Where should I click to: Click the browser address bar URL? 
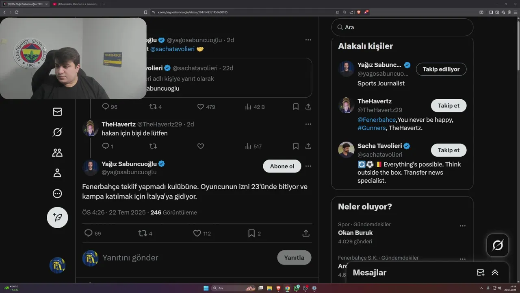pos(193,12)
